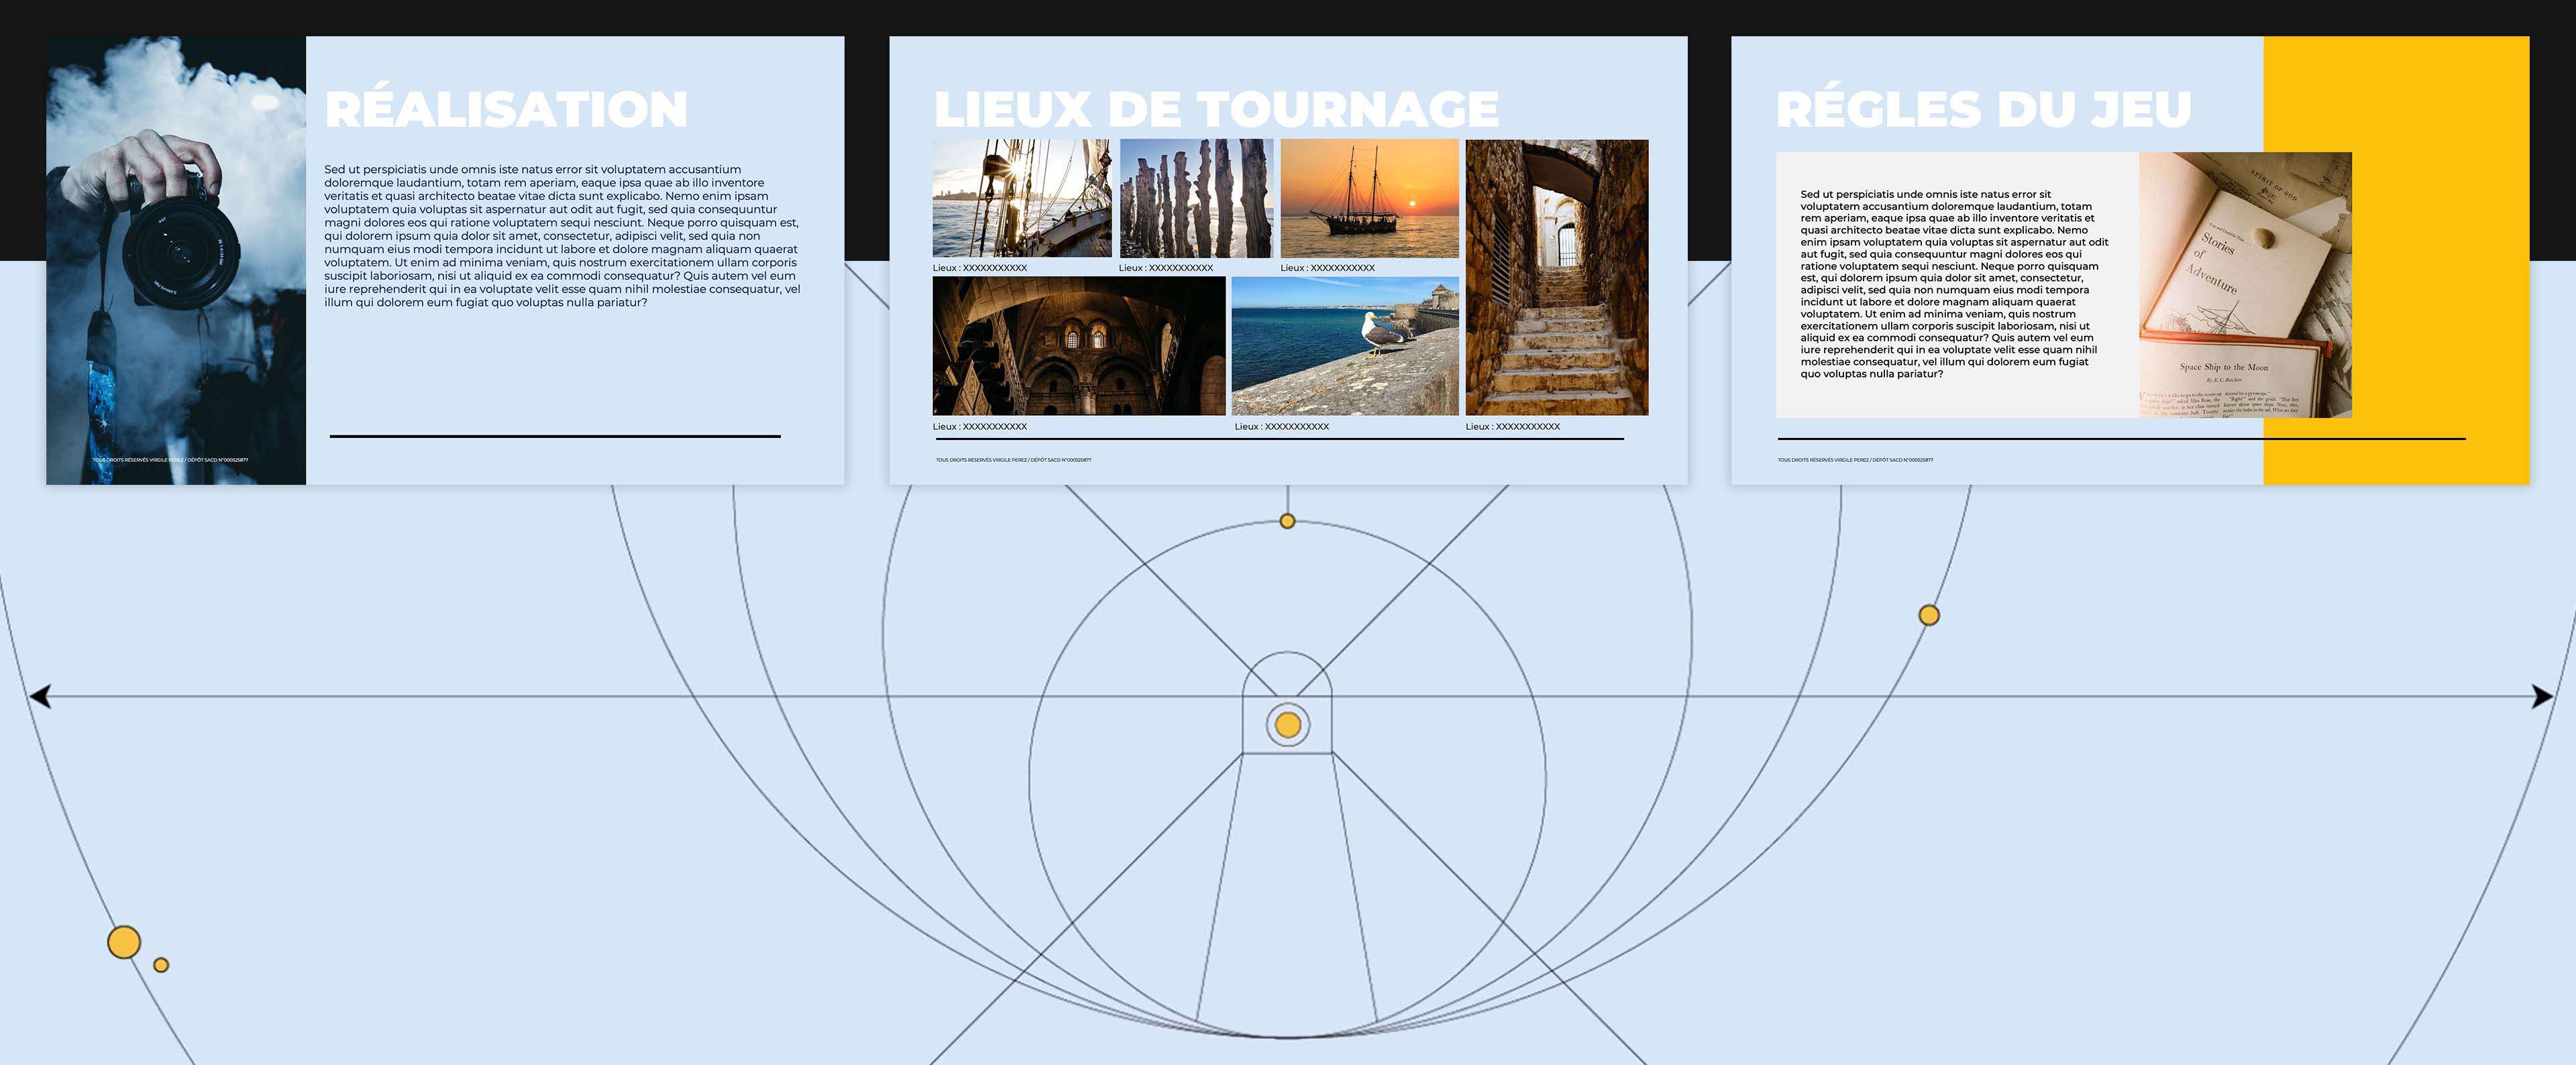Open the Stories of Adventure book image
2576x1065 pixels.
pos(2245,285)
